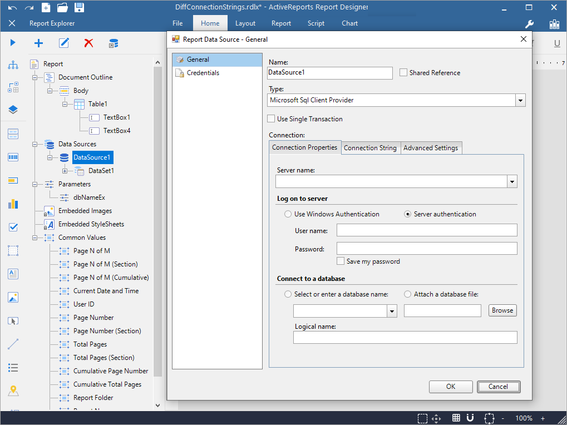
Task: Open a report with the folder icon
Action: [x=62, y=7]
